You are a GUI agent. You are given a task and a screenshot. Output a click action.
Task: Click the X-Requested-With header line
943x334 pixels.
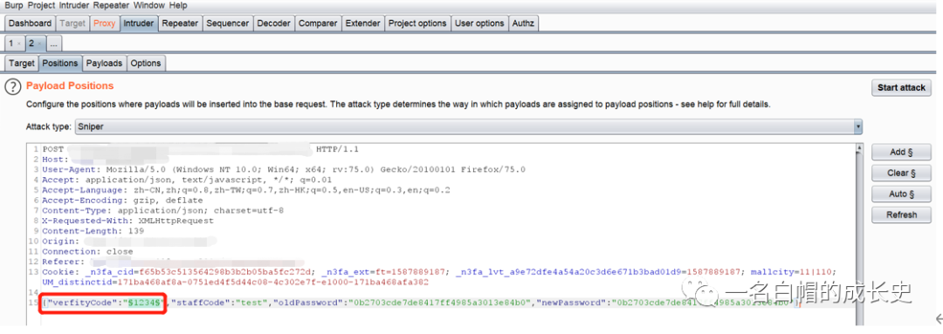(128, 221)
